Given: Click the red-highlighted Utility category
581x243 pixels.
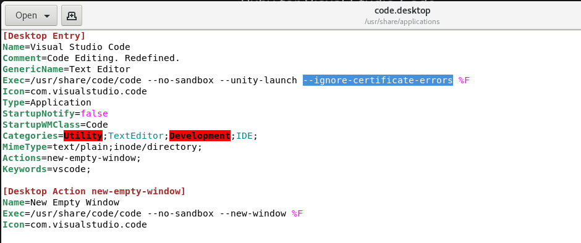Looking at the screenshot, I should [x=83, y=136].
